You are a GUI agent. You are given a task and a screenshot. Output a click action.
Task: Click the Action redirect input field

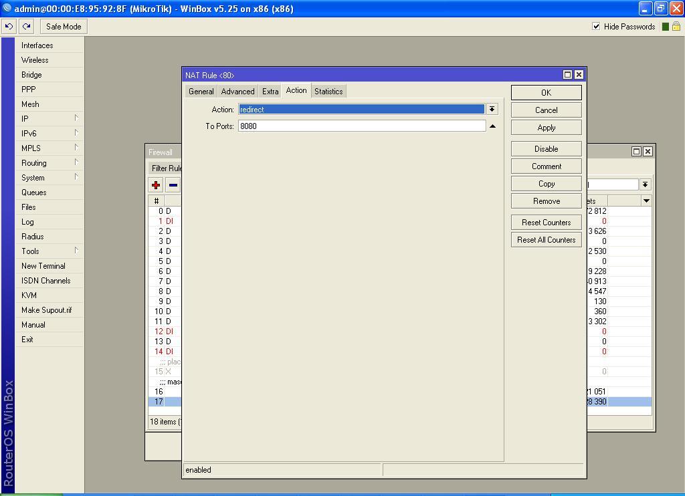pos(362,109)
